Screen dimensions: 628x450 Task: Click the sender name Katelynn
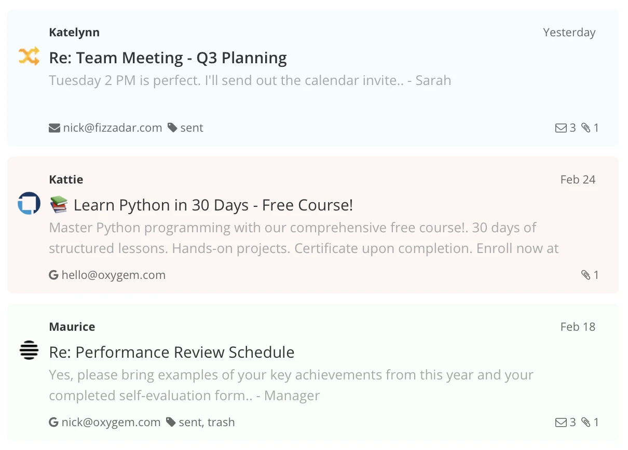click(74, 32)
